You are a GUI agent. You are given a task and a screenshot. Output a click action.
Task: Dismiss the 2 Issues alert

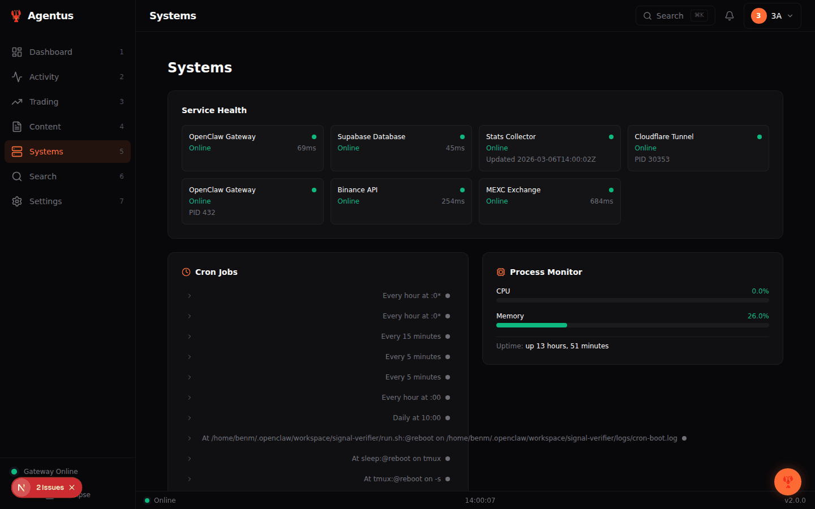click(71, 487)
